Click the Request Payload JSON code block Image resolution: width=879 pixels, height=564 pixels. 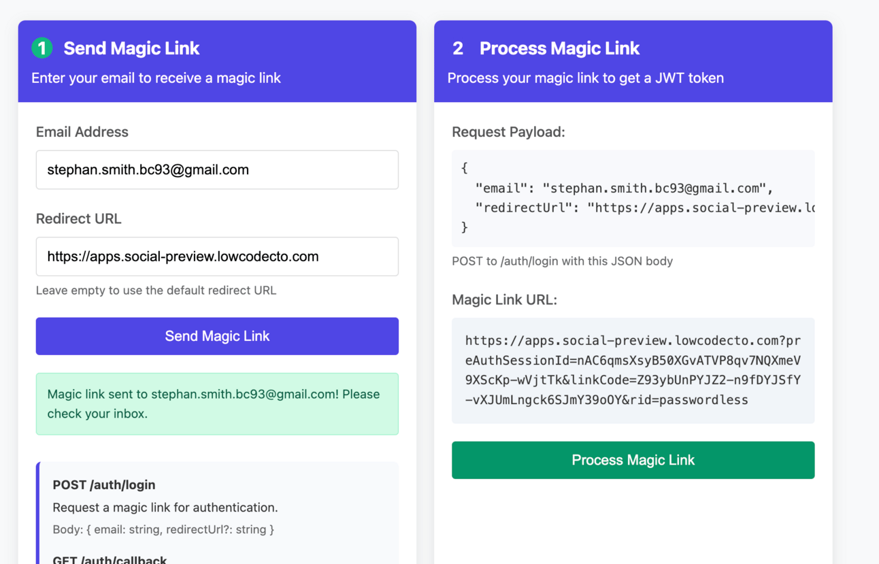point(633,198)
